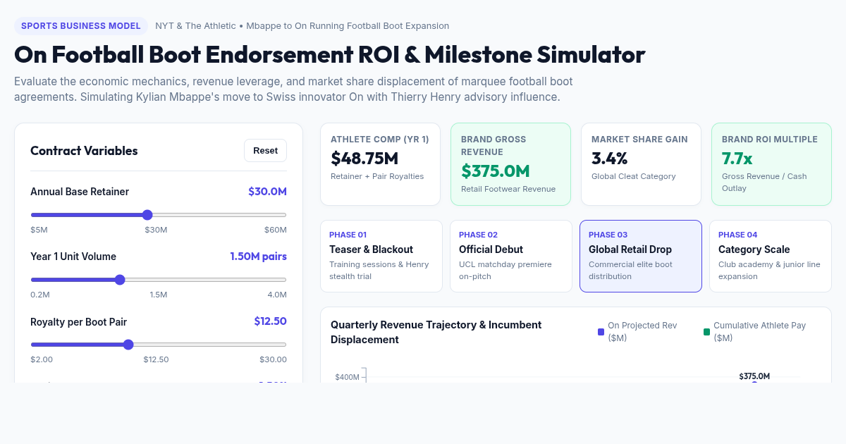This screenshot has height=444, width=846.
Task: Open the Athlete Comp (Yr 1) stat card
Action: [380, 164]
